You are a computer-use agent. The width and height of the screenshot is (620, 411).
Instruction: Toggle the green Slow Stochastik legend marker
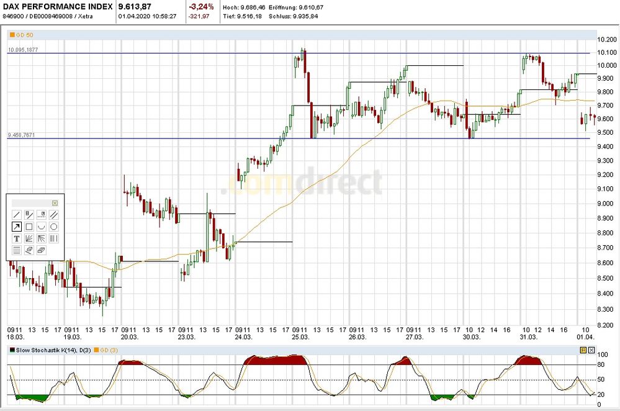(x=11, y=350)
